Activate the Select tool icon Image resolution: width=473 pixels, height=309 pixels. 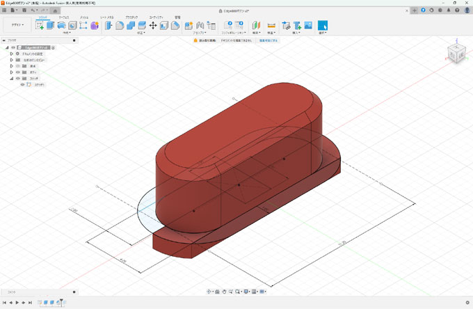(x=323, y=26)
